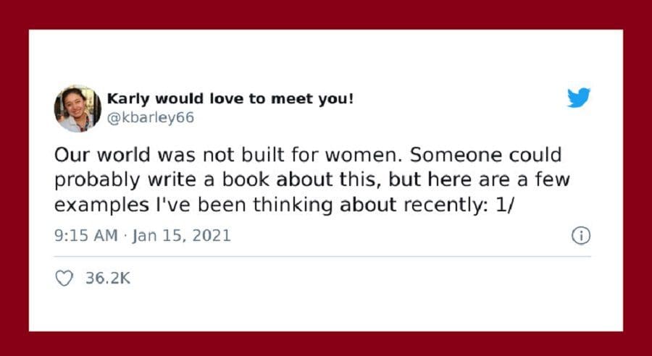Viewport: 652px width, 356px height.
Task: Click the '1/' thread marker in the tweet
Action: (x=505, y=205)
